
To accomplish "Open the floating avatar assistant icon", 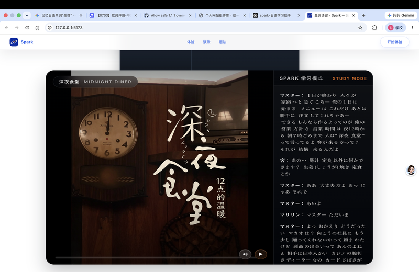I will 411,170.
